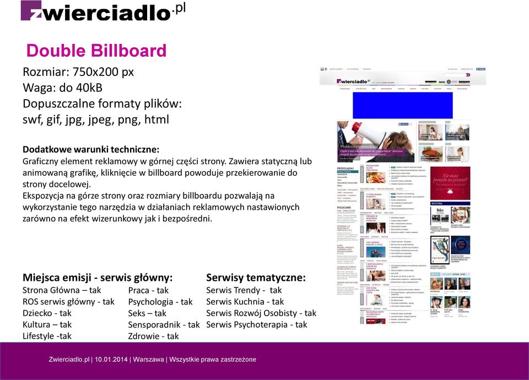Click the blue double billboard placeholder

402,105
